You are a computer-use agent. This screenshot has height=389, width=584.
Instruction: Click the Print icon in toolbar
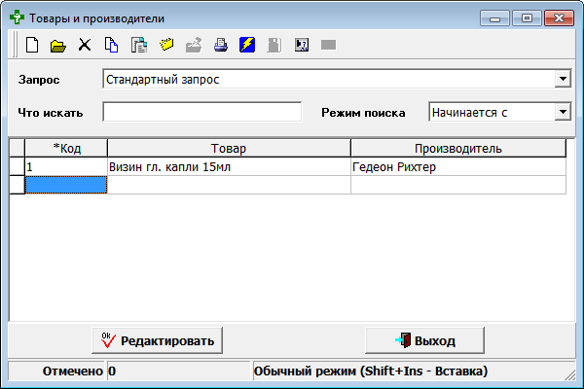(221, 45)
